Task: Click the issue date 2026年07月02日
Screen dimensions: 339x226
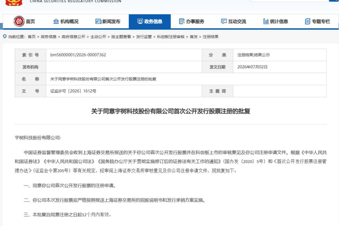Action: [252, 67]
